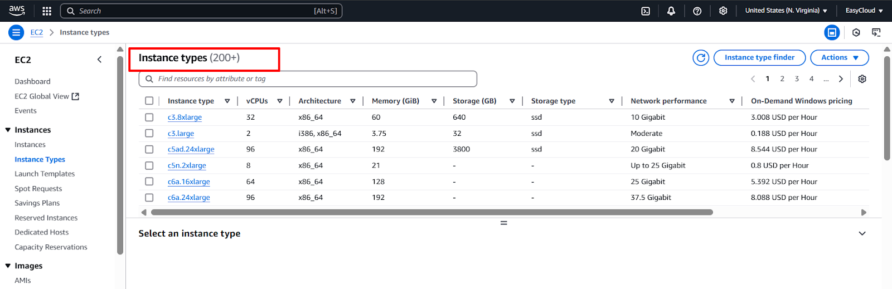This screenshot has width=892, height=289.
Task: Open the c5ad.24xlarge instance link
Action: tap(191, 149)
